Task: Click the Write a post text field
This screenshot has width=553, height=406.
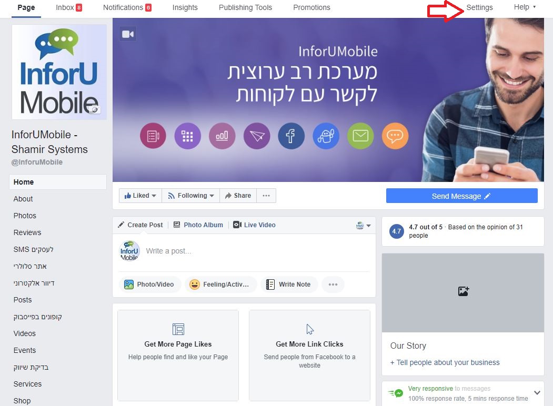Action: coord(256,251)
